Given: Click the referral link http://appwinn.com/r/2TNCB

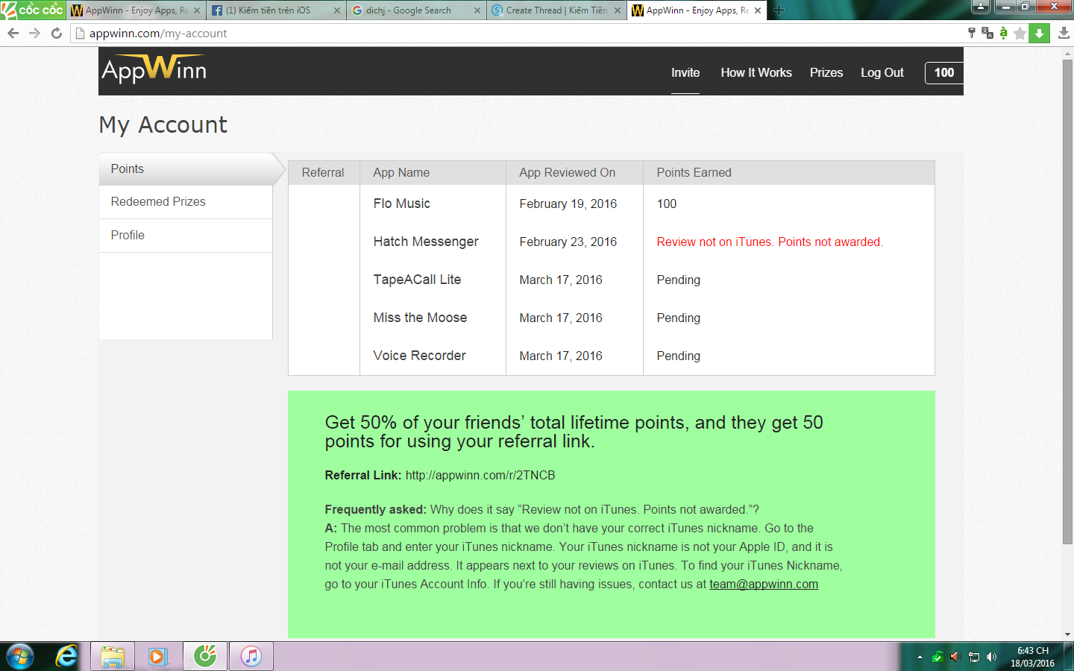Looking at the screenshot, I should (480, 475).
